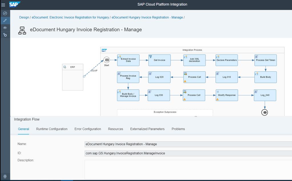292x181 pixels.
Task: Select the Log 010 step
Action: (227, 77)
